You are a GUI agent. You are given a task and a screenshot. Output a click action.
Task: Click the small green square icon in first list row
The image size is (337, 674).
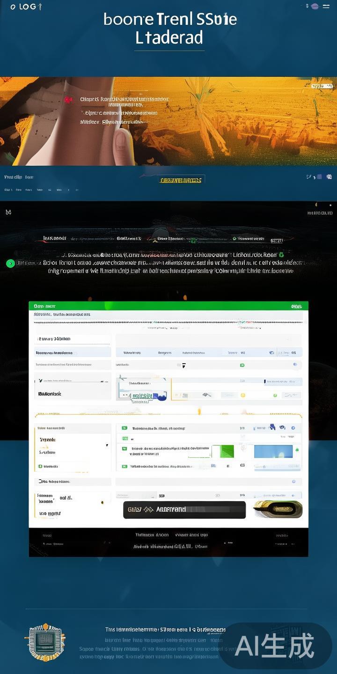124,428
